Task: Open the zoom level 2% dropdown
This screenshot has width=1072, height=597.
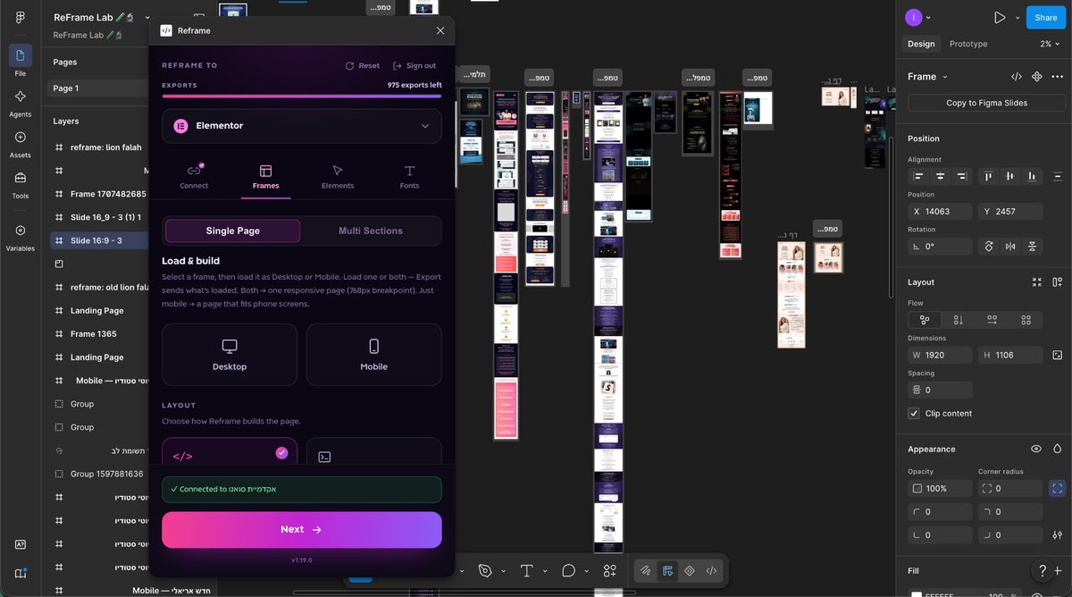Action: click(1049, 44)
